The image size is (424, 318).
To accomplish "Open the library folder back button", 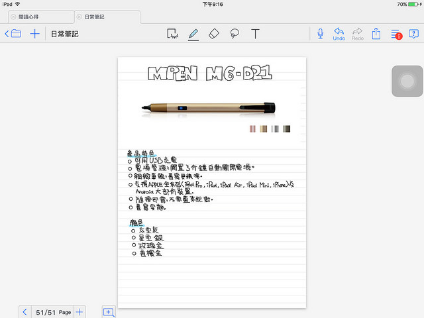I will [x=13, y=34].
